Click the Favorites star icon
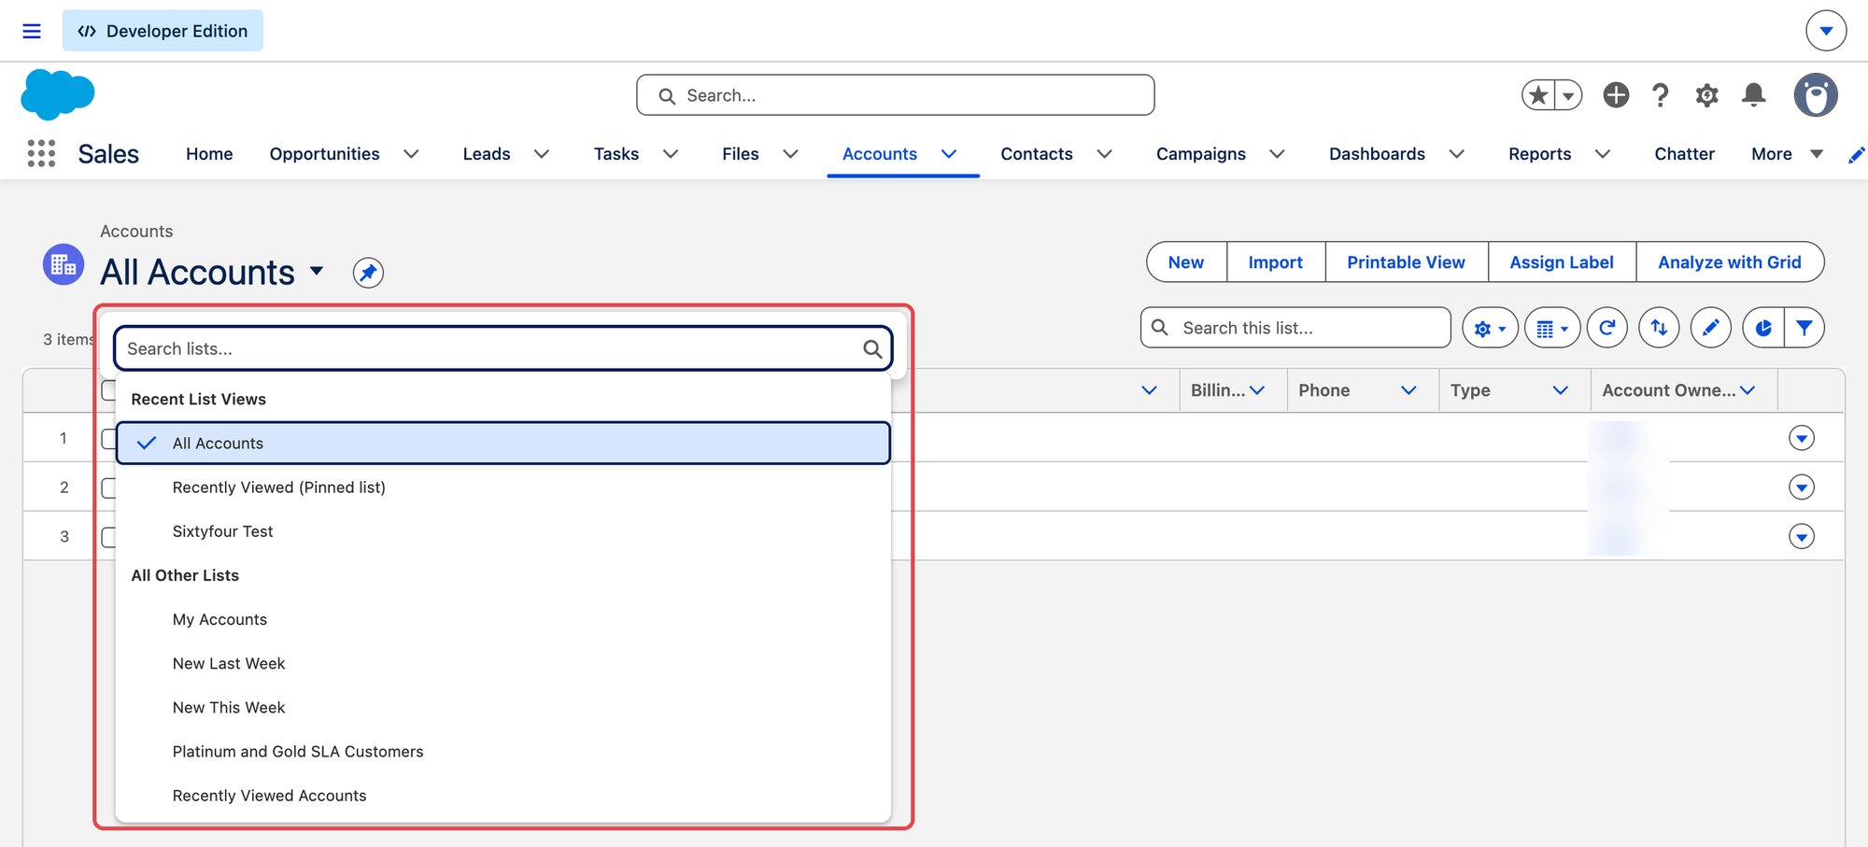 click(1539, 94)
